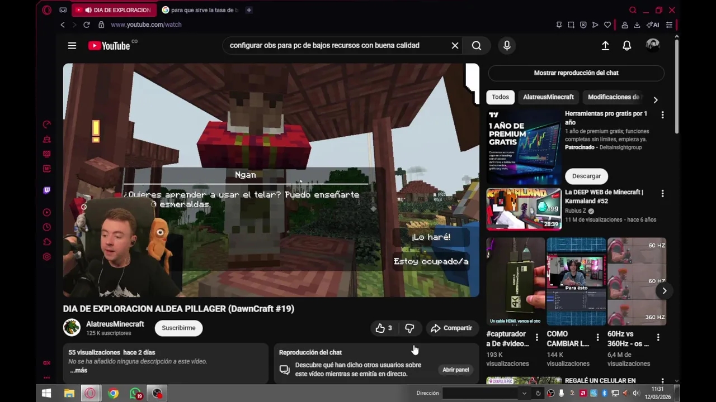The width and height of the screenshot is (716, 402).
Task: Open the GX Control sidebar speedometer icon
Action: pyautogui.click(x=47, y=125)
